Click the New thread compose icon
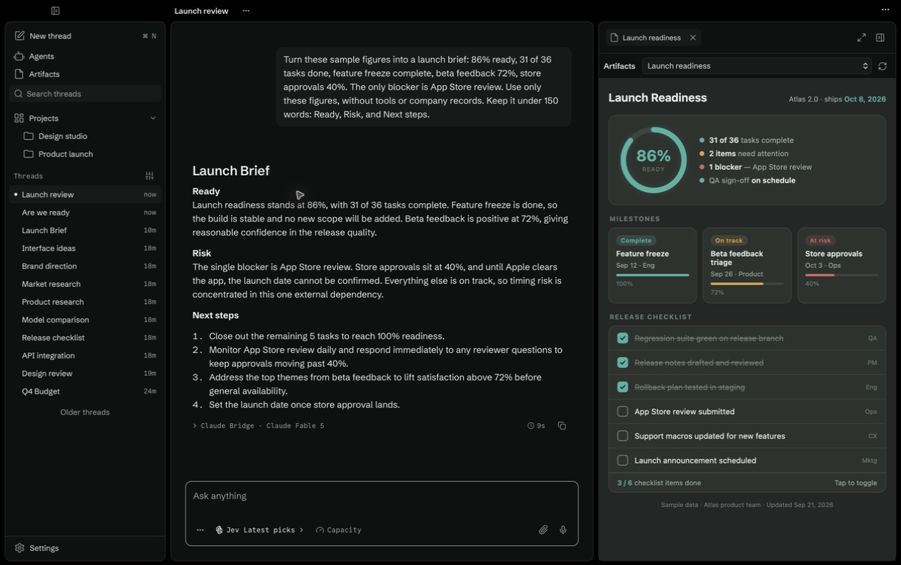901x565 pixels. (19, 35)
